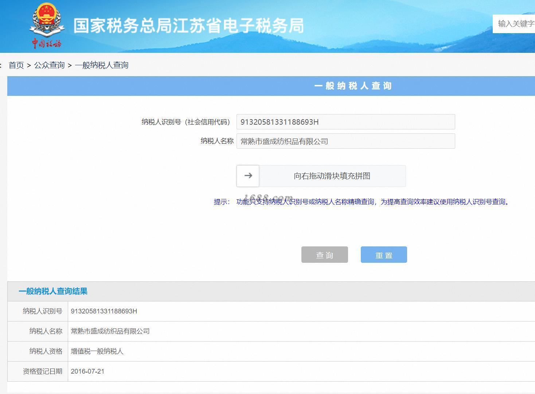The width and height of the screenshot is (535, 394).
Task: Select registration date 2016-07-21
Action: point(87,371)
